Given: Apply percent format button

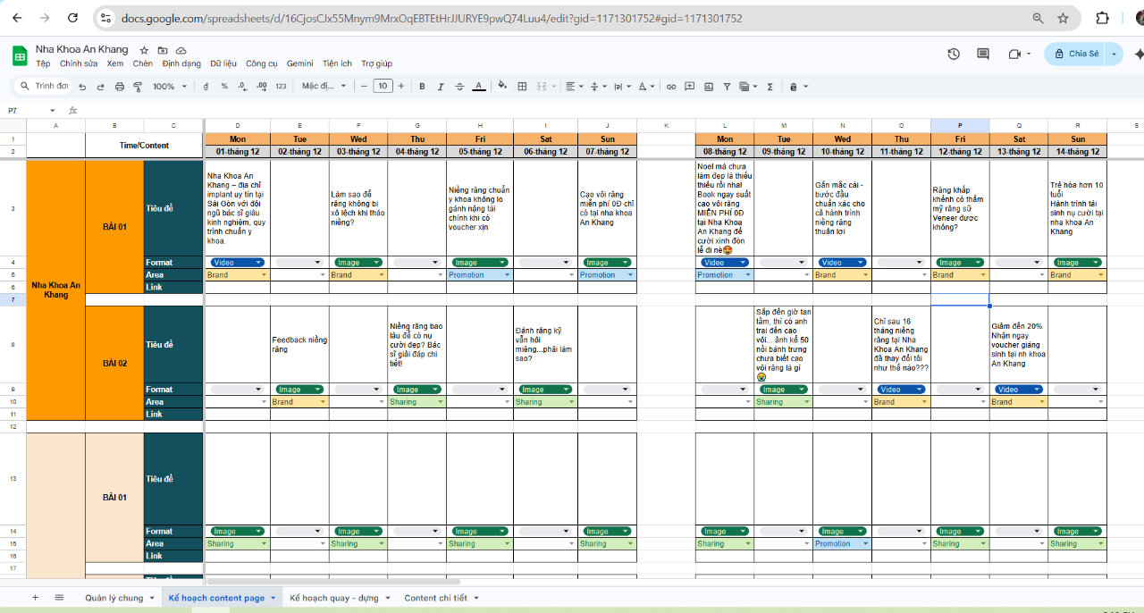Looking at the screenshot, I should click(x=224, y=87).
